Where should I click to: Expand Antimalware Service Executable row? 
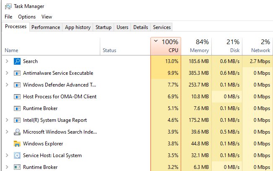[7, 73]
